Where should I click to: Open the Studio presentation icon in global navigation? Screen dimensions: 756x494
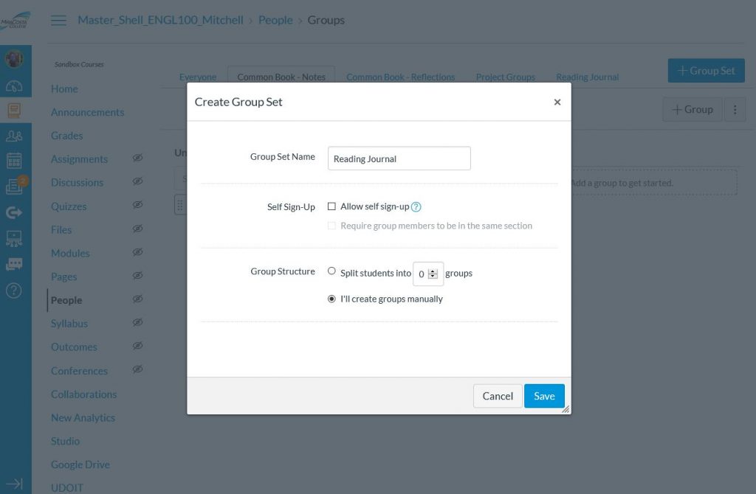(14, 238)
